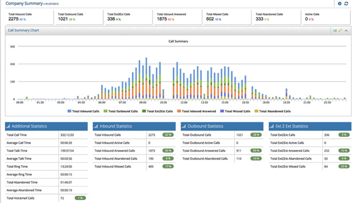
Task: Click Total Ext2Ext Answered Calls value 252
Action: click(x=327, y=151)
